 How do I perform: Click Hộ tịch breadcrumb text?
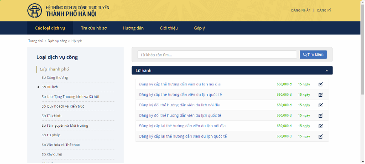click(x=77, y=41)
